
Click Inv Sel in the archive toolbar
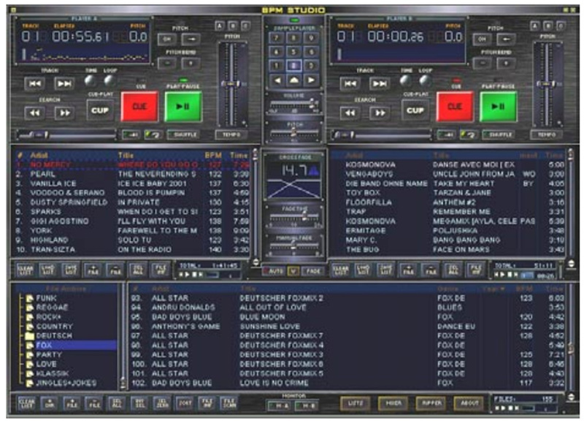pos(139,403)
